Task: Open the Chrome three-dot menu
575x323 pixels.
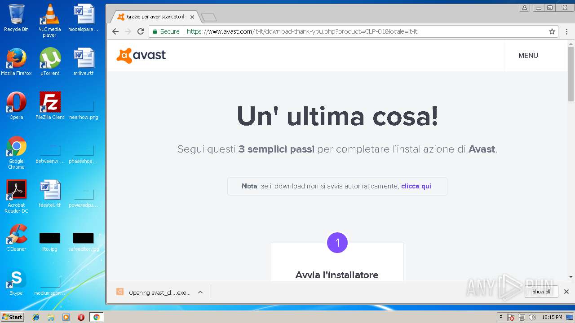Action: [x=566, y=31]
